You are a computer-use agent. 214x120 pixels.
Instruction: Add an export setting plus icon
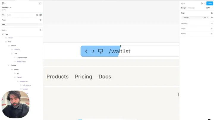click(212, 33)
